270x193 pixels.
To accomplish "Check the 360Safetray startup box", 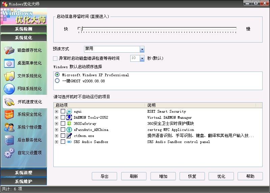I will (63, 123).
